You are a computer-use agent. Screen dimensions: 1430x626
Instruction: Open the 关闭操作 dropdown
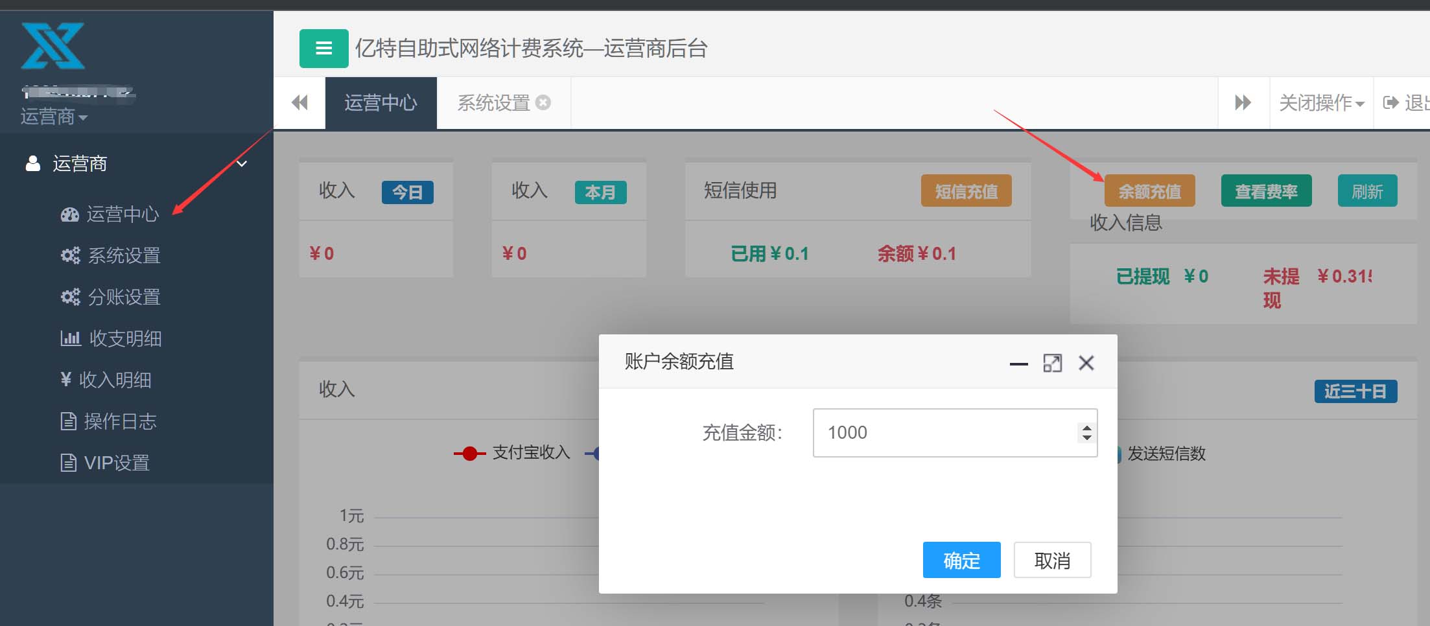pyautogui.click(x=1321, y=102)
